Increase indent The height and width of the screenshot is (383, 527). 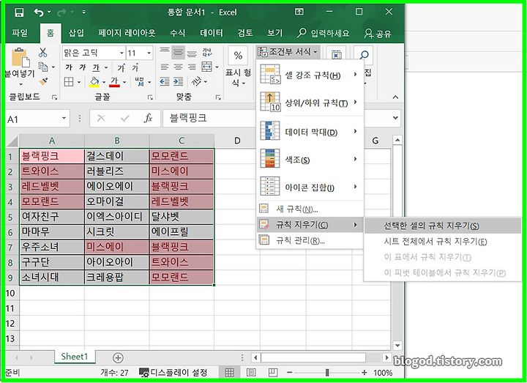coord(178,82)
